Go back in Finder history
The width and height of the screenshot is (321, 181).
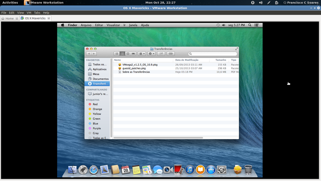coord(89,54)
